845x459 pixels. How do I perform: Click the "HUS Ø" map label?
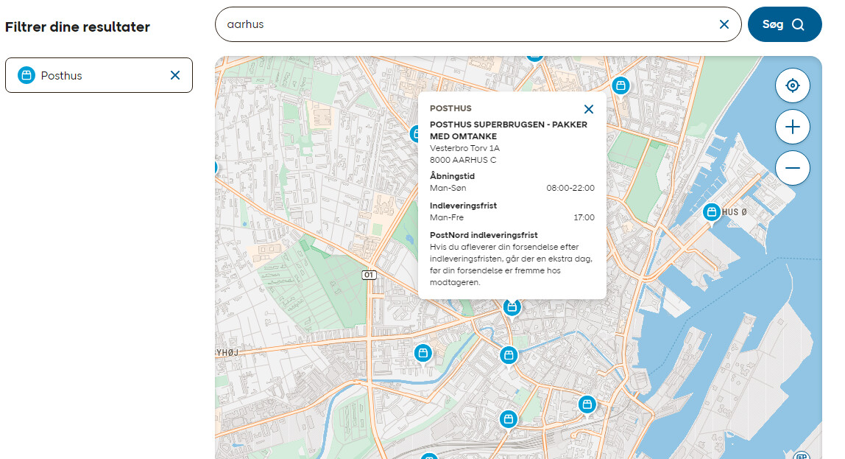tap(735, 212)
